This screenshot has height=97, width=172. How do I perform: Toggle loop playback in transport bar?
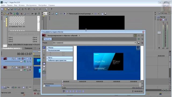pos(38,93)
